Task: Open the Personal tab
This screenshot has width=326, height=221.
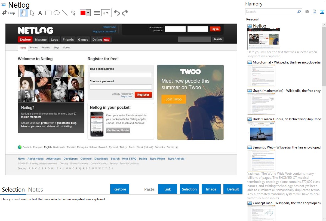Action: point(253,19)
